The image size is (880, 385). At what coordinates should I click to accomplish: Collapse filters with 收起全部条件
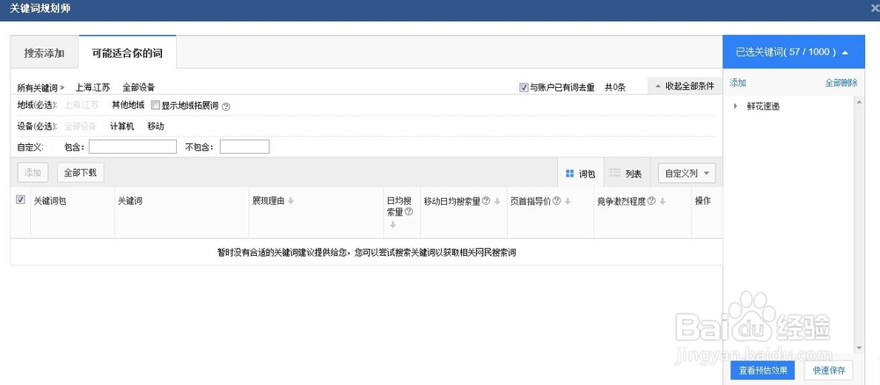685,86
